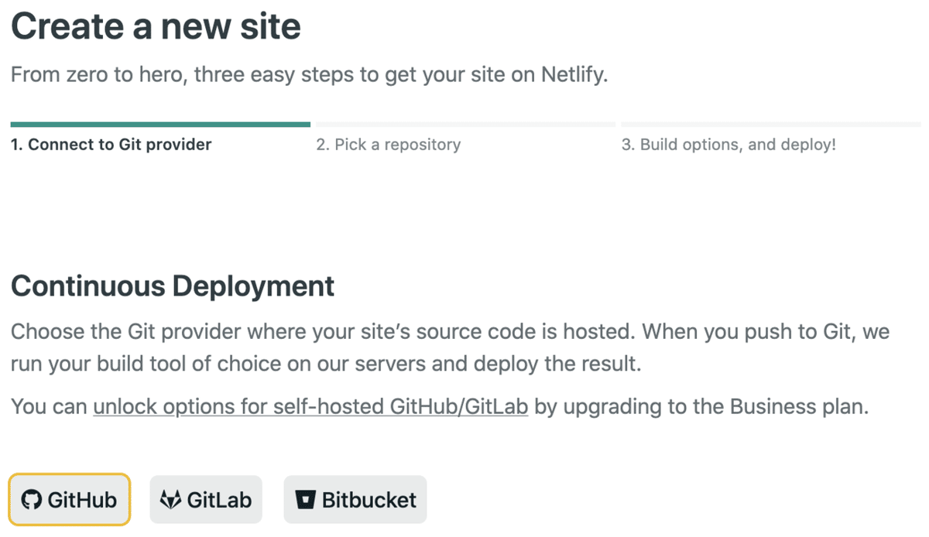Click the green progress bar segment
Viewport: 929px width, 537px height.
[160, 124]
